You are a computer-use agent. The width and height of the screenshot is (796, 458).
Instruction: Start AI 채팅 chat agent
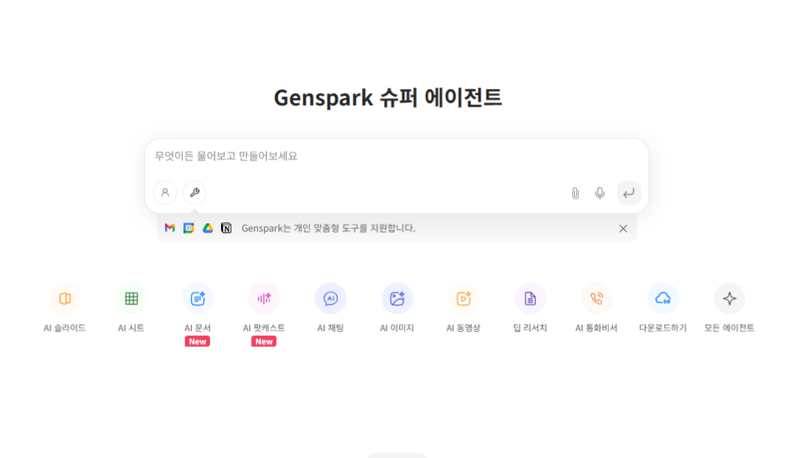click(x=330, y=298)
